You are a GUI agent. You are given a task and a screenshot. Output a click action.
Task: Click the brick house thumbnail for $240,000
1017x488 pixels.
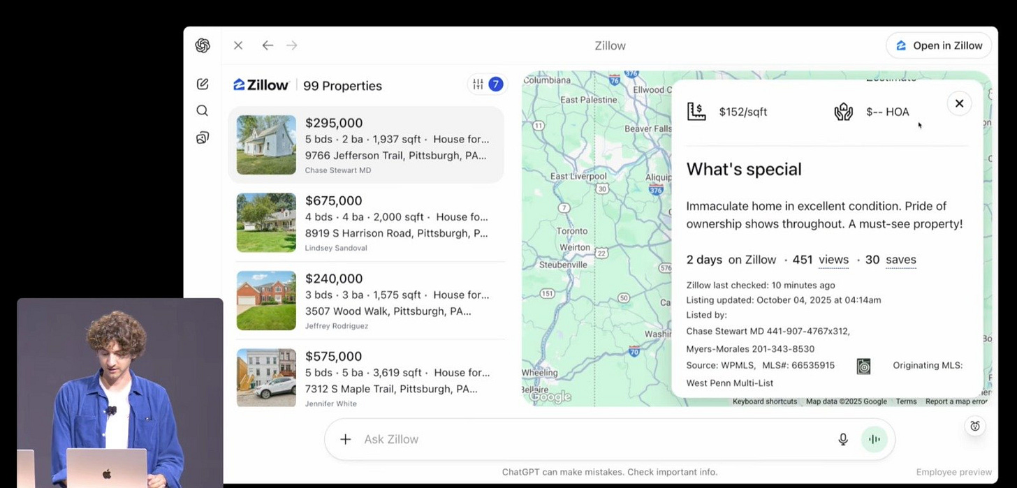pyautogui.click(x=266, y=300)
